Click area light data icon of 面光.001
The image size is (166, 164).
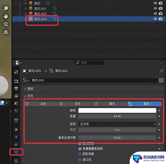54,8
